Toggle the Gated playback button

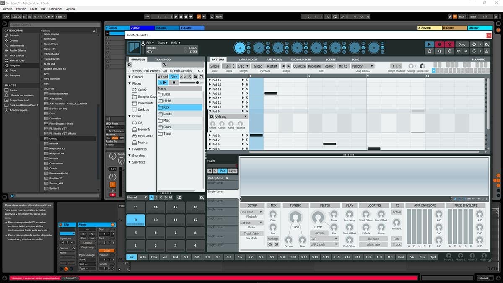(258, 66)
